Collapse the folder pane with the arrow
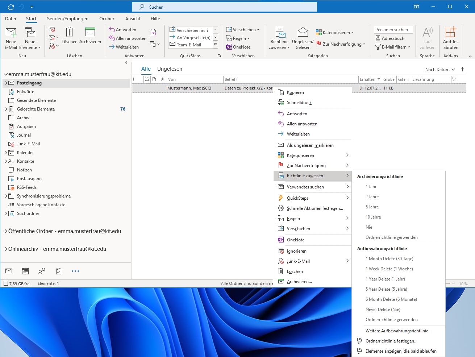This screenshot has height=357, width=475. (x=126, y=63)
